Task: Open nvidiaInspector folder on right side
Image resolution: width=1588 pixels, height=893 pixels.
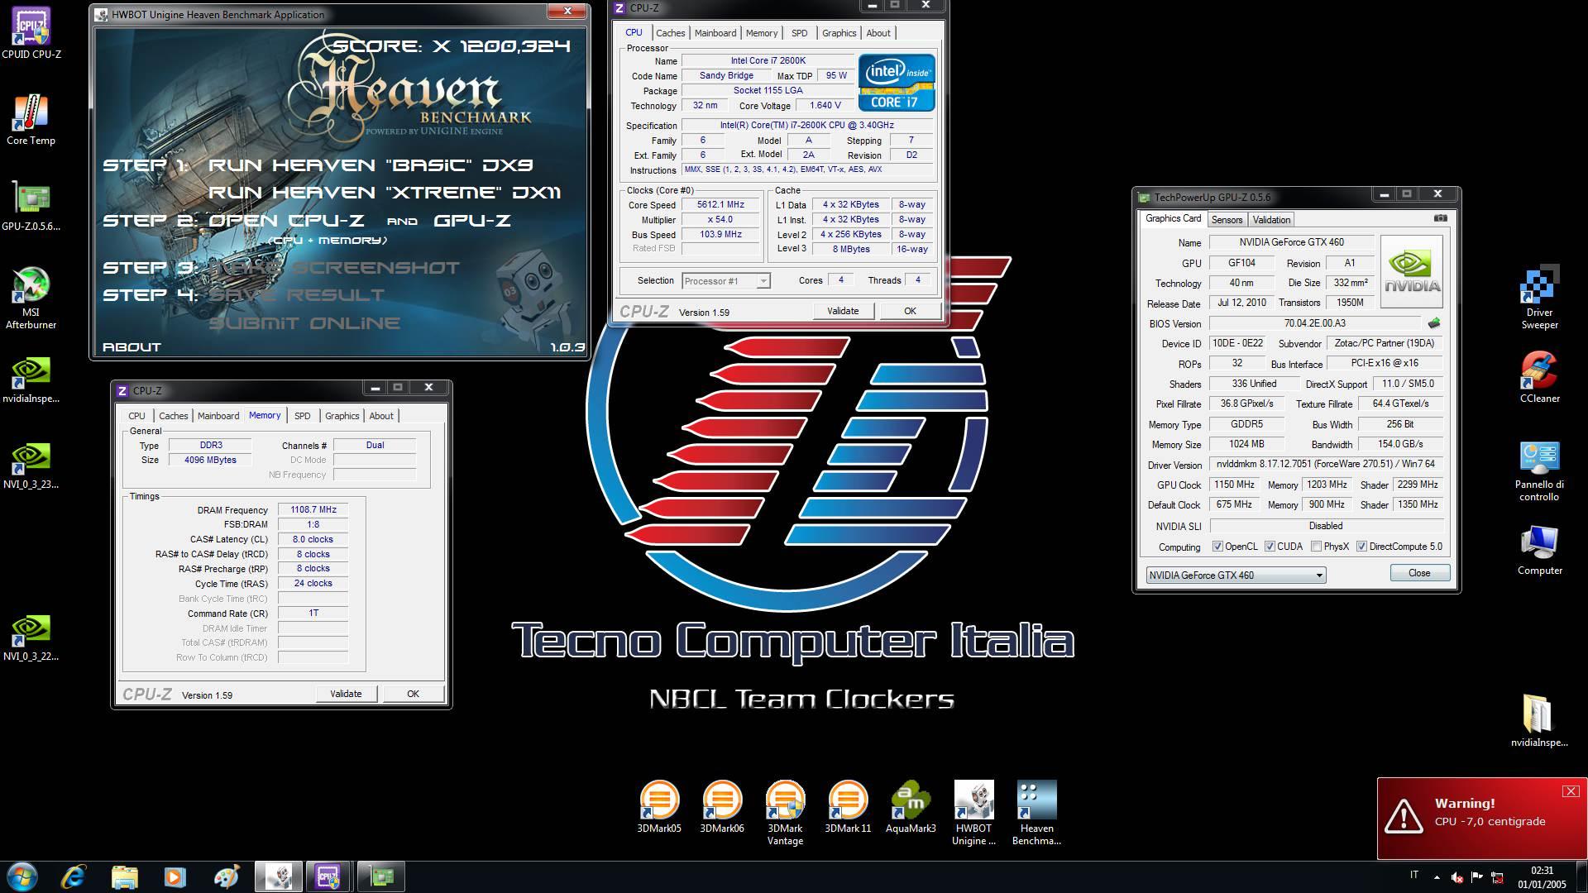Action: 1539,722
